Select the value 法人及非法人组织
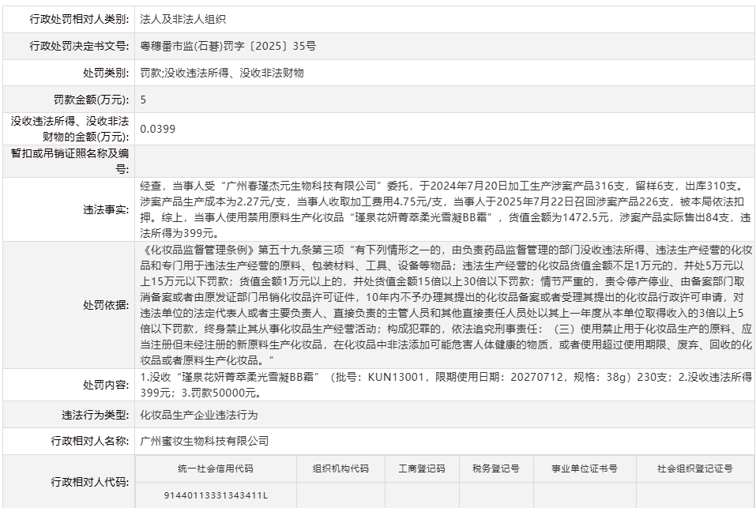The height and width of the screenshot is (508, 756). pos(182,19)
